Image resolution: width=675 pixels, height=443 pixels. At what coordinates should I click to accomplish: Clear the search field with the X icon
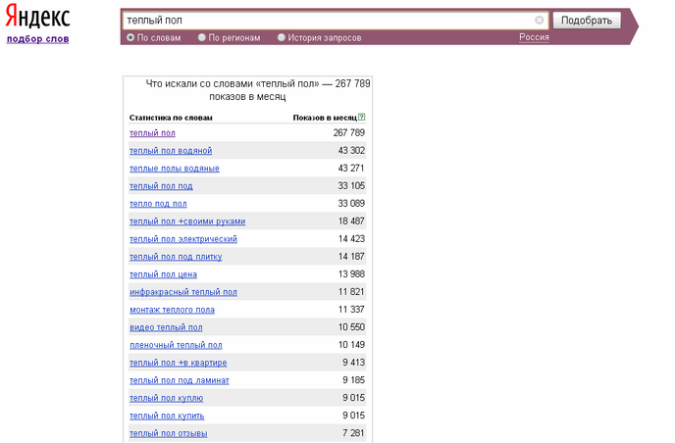(x=539, y=21)
